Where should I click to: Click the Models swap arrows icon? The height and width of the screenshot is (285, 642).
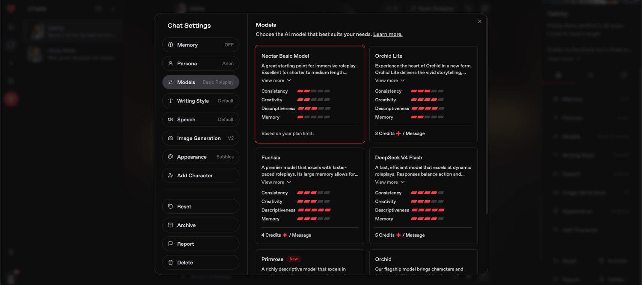click(x=170, y=82)
